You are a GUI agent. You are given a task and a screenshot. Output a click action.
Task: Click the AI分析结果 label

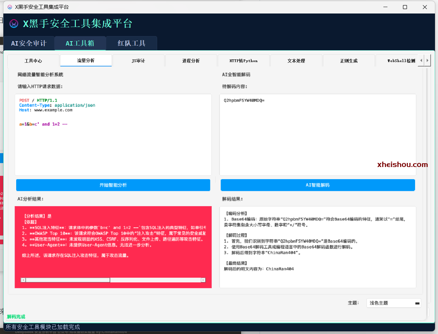click(30, 199)
